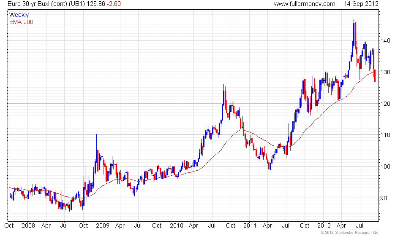Image resolution: width=414 pixels, height=236 pixels.
Task: Click the 'Jul' label following 2012
Action: pyautogui.click(x=360, y=226)
